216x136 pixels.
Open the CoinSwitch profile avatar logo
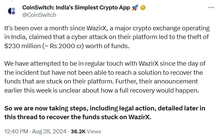pos(11,11)
